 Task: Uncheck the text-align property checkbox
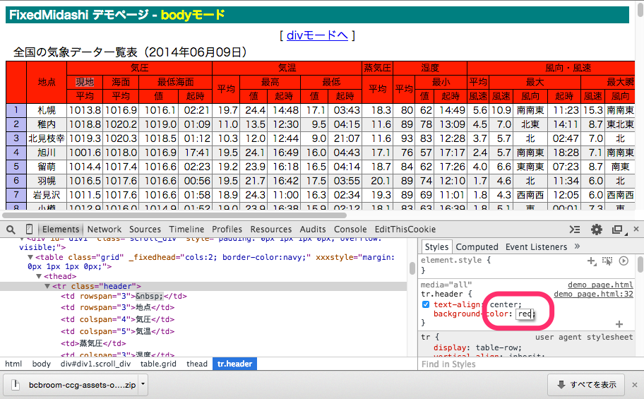pyautogui.click(x=426, y=304)
